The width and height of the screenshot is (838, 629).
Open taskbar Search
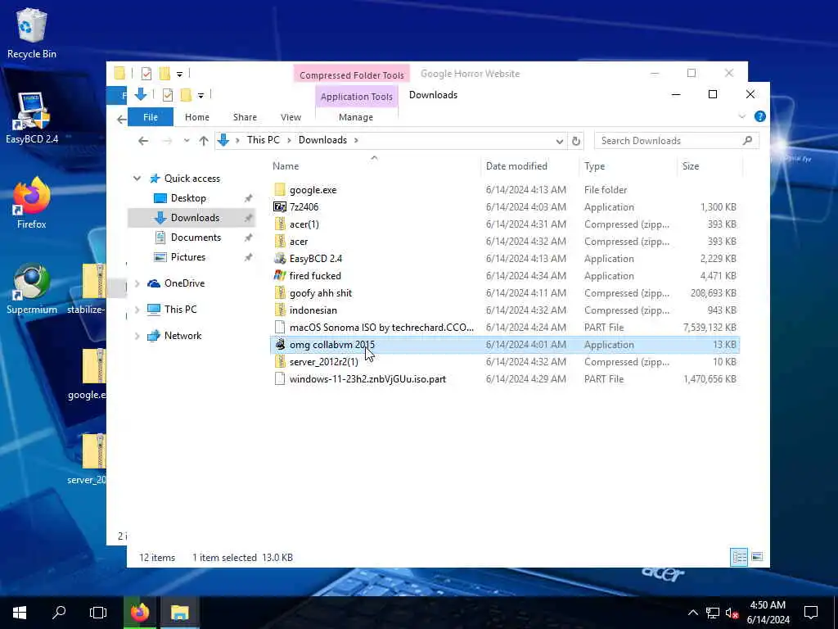tap(59, 613)
